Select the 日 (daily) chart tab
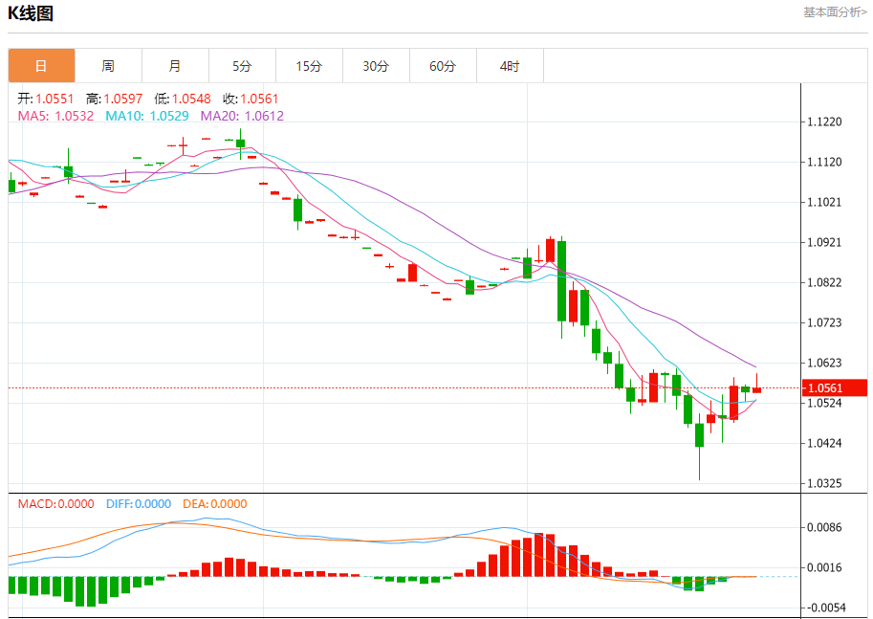873x619 pixels. pos(41,66)
